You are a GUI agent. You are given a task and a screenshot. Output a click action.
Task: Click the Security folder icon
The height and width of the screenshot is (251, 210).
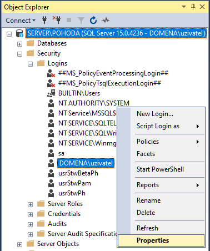pyautogui.click(x=31, y=53)
